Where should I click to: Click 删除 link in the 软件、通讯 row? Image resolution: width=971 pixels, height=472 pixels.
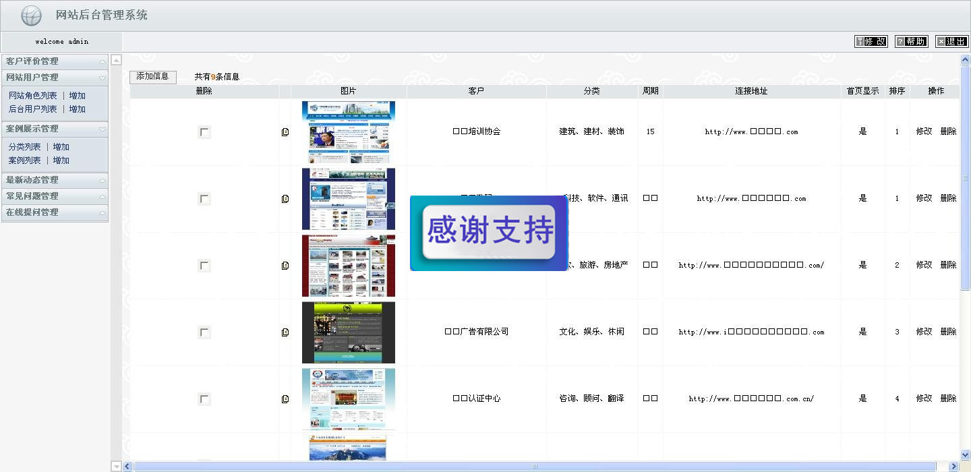tap(948, 198)
